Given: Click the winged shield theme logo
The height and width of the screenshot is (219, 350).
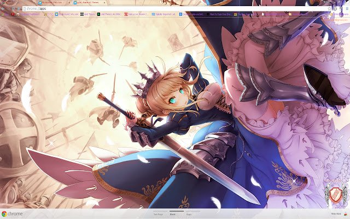Looking at the screenshot, I should (336, 195).
